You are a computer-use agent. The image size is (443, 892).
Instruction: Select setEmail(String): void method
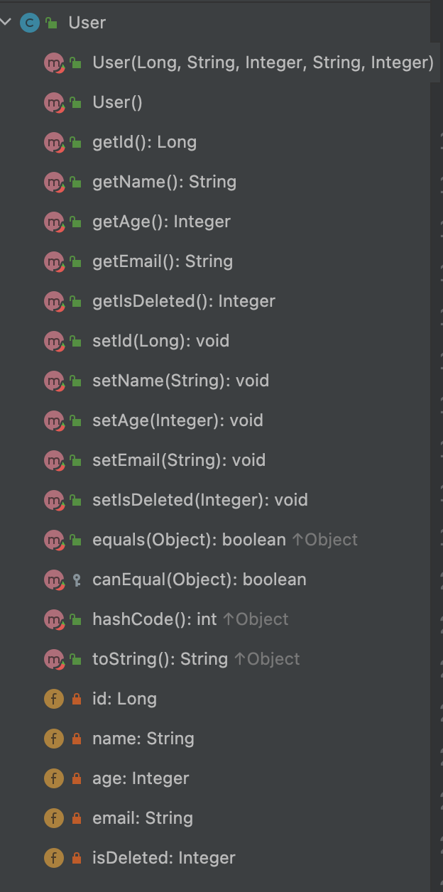pyautogui.click(x=179, y=460)
